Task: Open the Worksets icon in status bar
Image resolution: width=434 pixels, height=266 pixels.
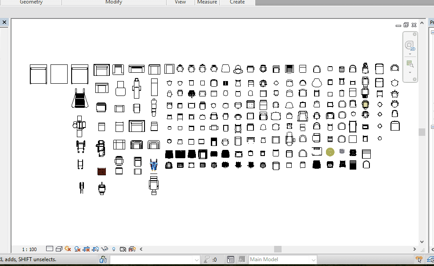Action: (103, 259)
